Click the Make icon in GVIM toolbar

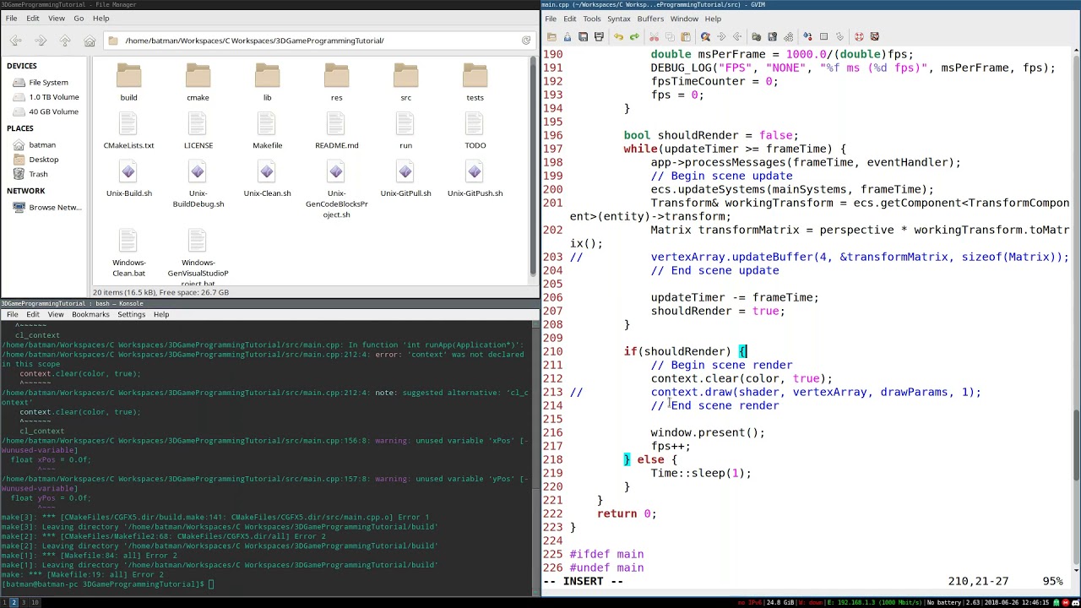point(807,36)
